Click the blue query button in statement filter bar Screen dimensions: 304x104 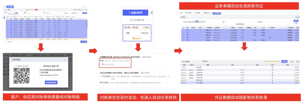[84, 13]
